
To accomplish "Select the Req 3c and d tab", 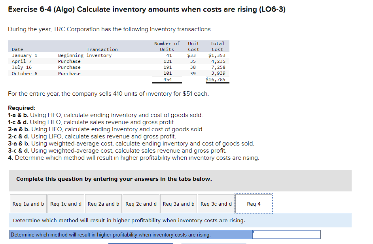I will coord(216,204).
